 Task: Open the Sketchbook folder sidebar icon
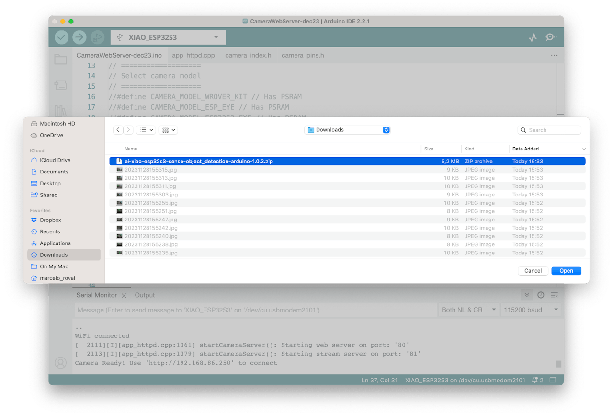(x=60, y=59)
